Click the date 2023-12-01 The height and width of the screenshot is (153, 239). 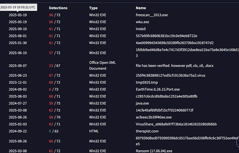(18, 82)
